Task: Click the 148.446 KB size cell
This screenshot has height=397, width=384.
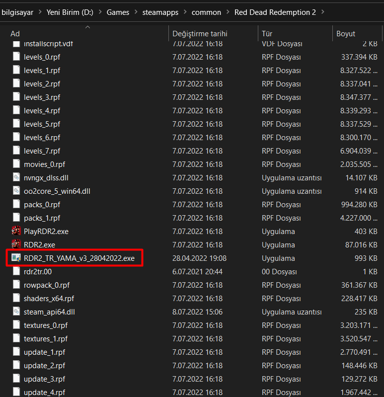Action: (x=359, y=366)
